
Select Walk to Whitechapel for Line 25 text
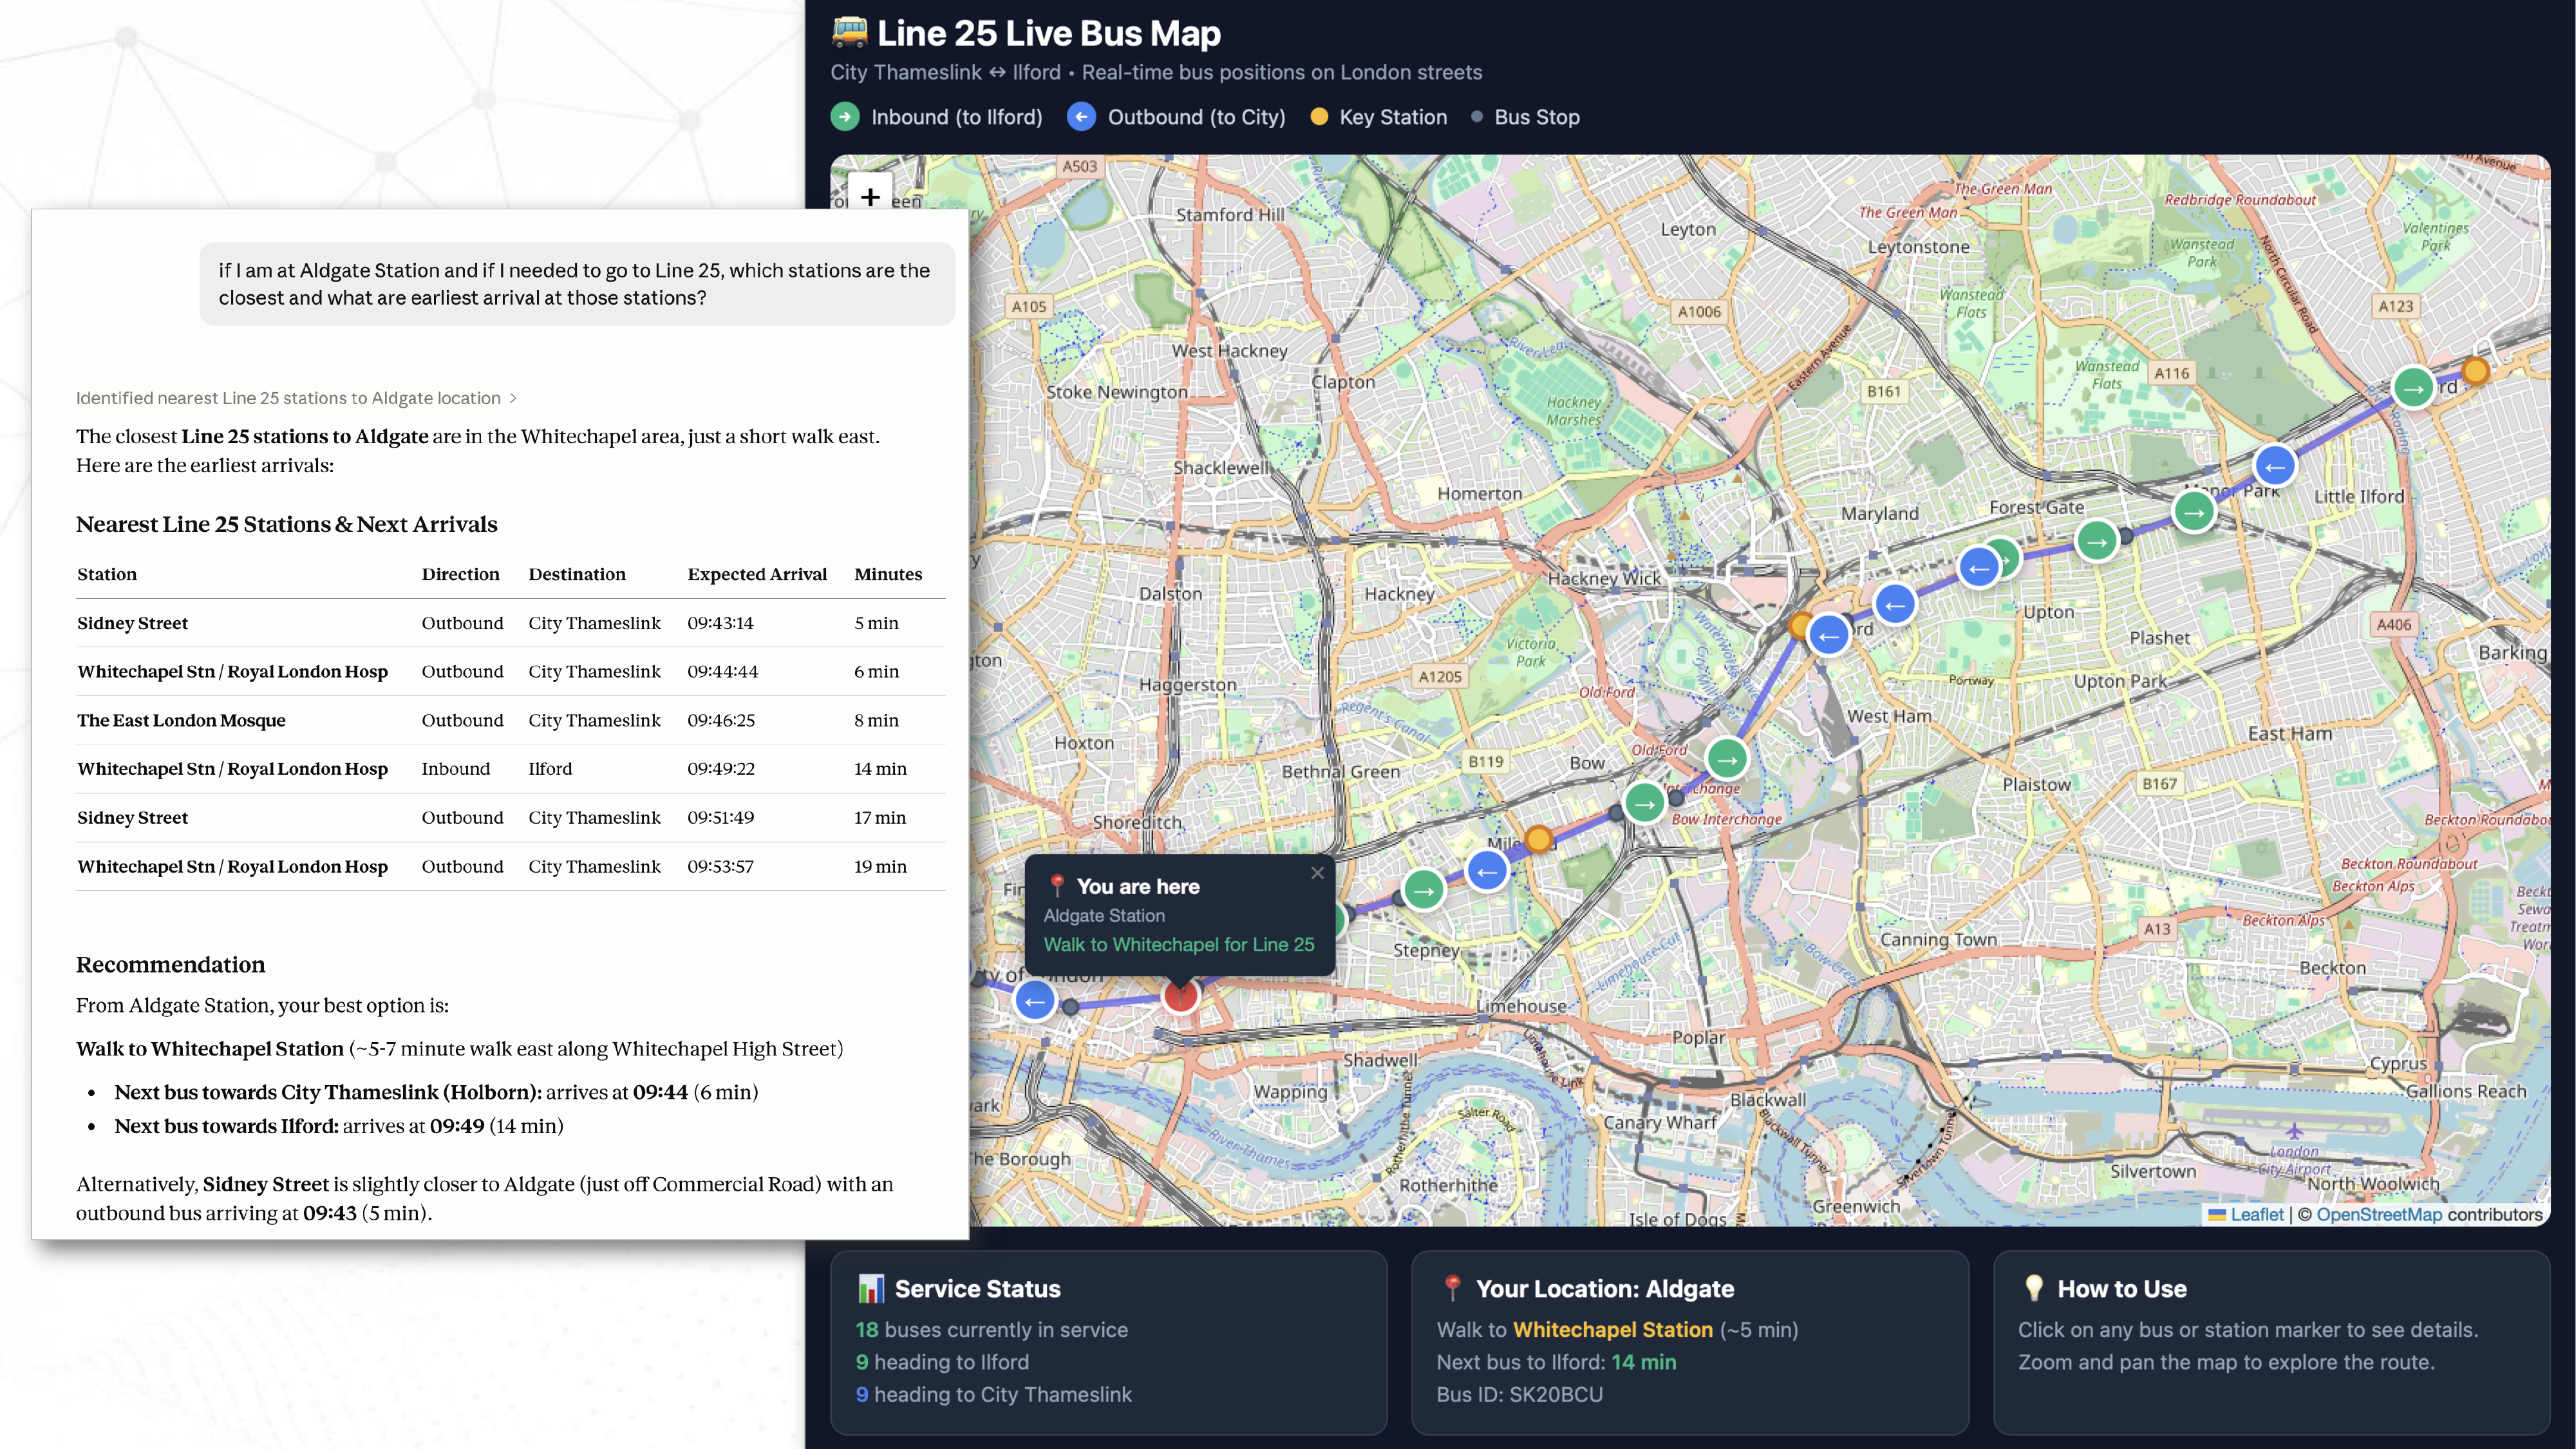pos(1179,944)
